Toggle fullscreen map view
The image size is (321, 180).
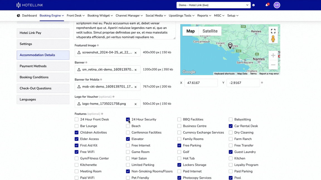[273, 31]
